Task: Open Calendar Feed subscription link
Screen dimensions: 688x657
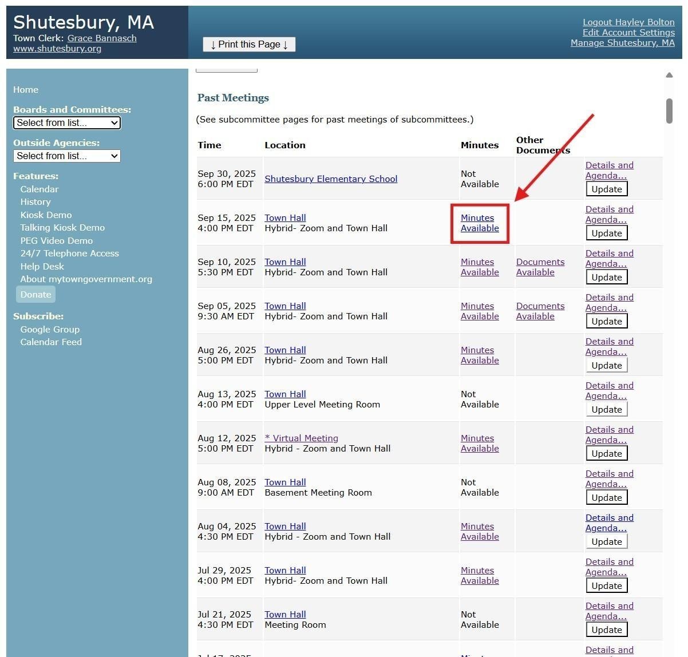Action: 51,342
